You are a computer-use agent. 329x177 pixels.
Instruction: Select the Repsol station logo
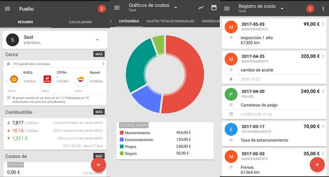click(80, 79)
